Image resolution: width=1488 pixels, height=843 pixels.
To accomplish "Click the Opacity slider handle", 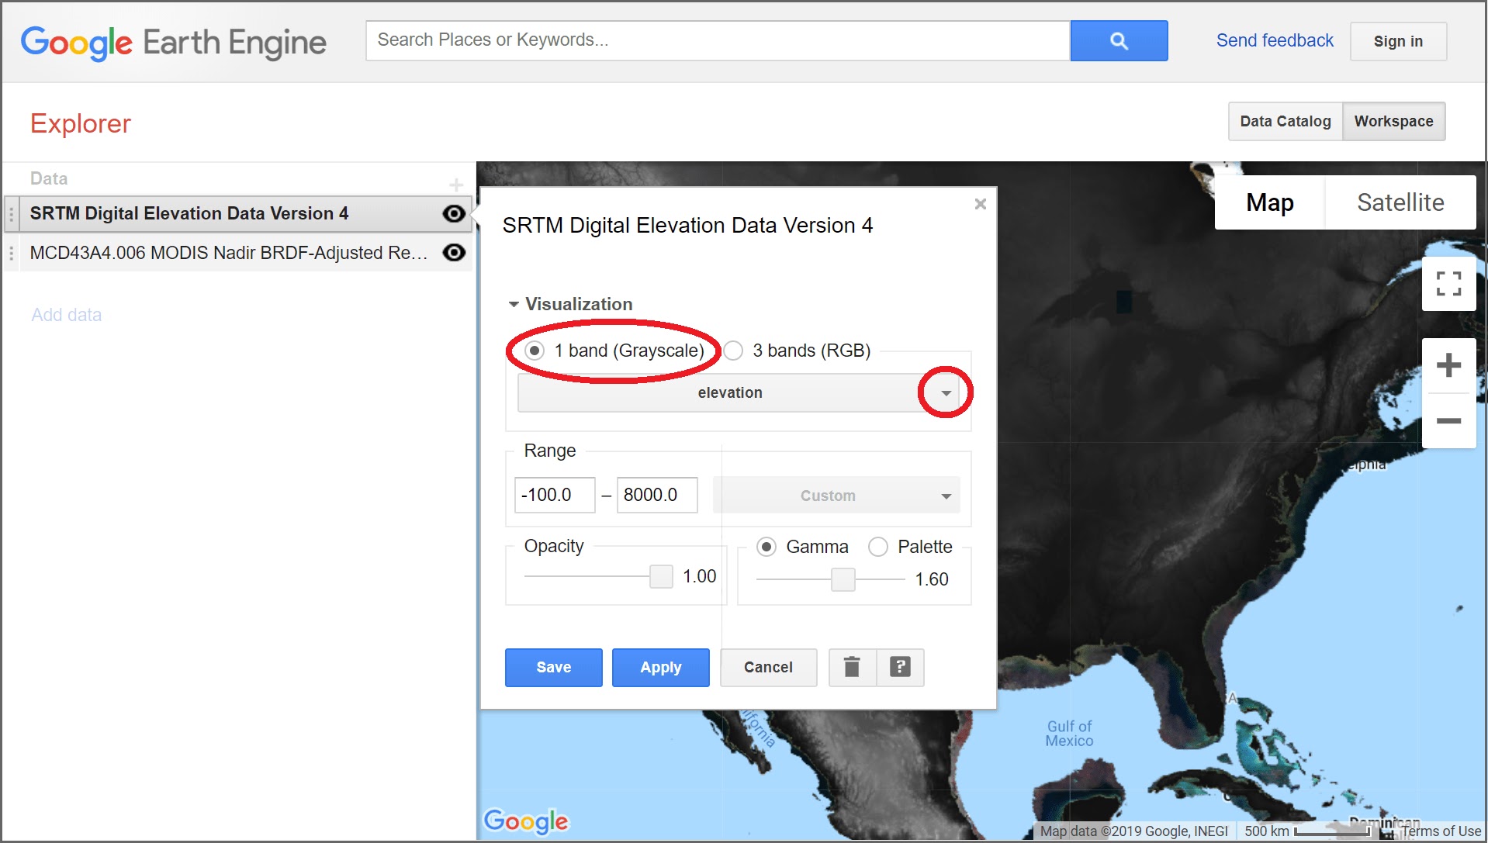I will click(661, 576).
